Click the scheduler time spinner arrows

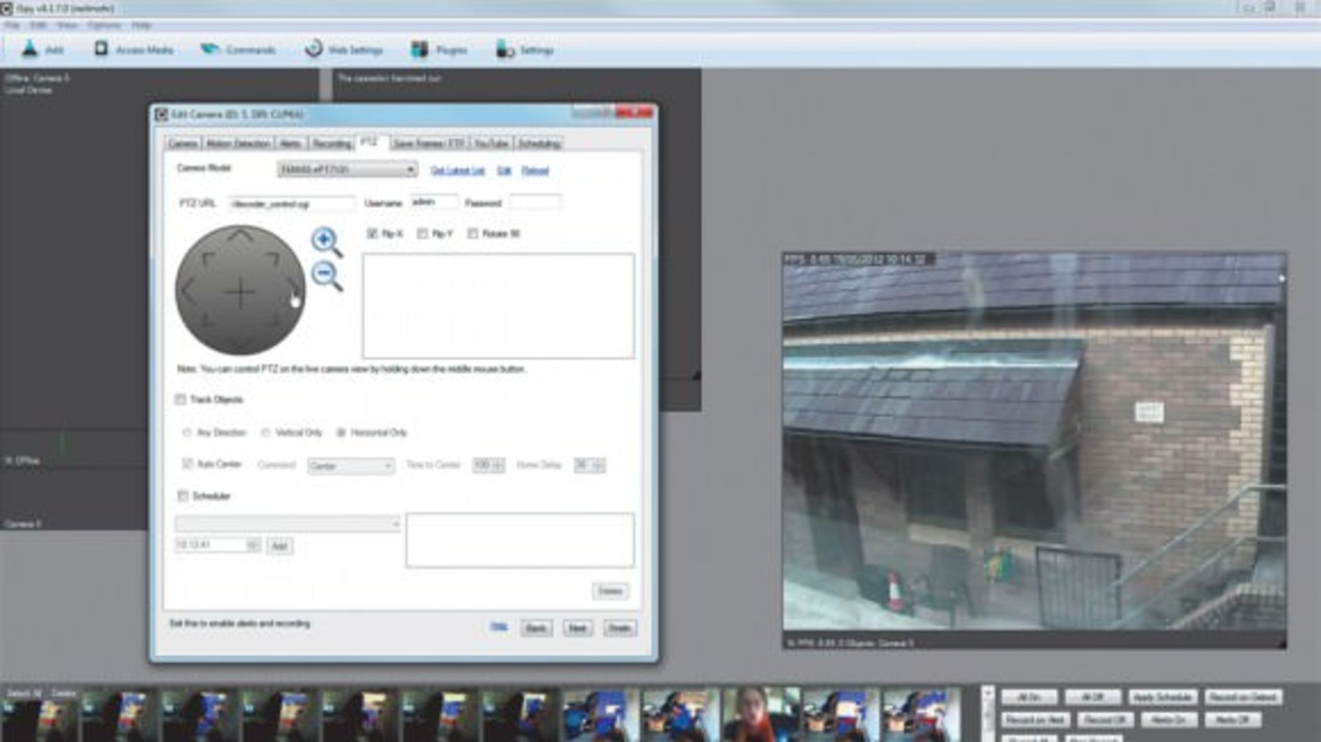point(253,545)
